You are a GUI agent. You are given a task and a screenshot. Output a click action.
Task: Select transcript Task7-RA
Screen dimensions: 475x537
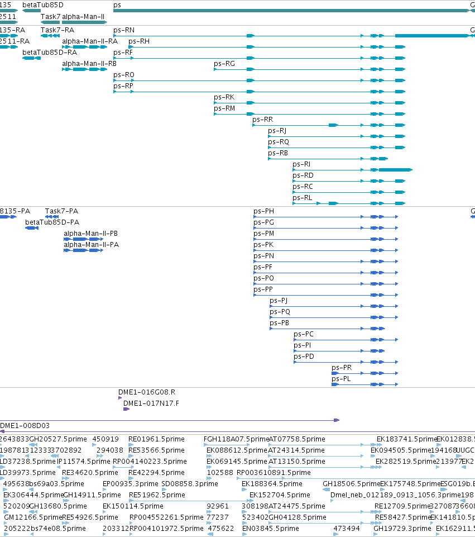click(x=50, y=36)
